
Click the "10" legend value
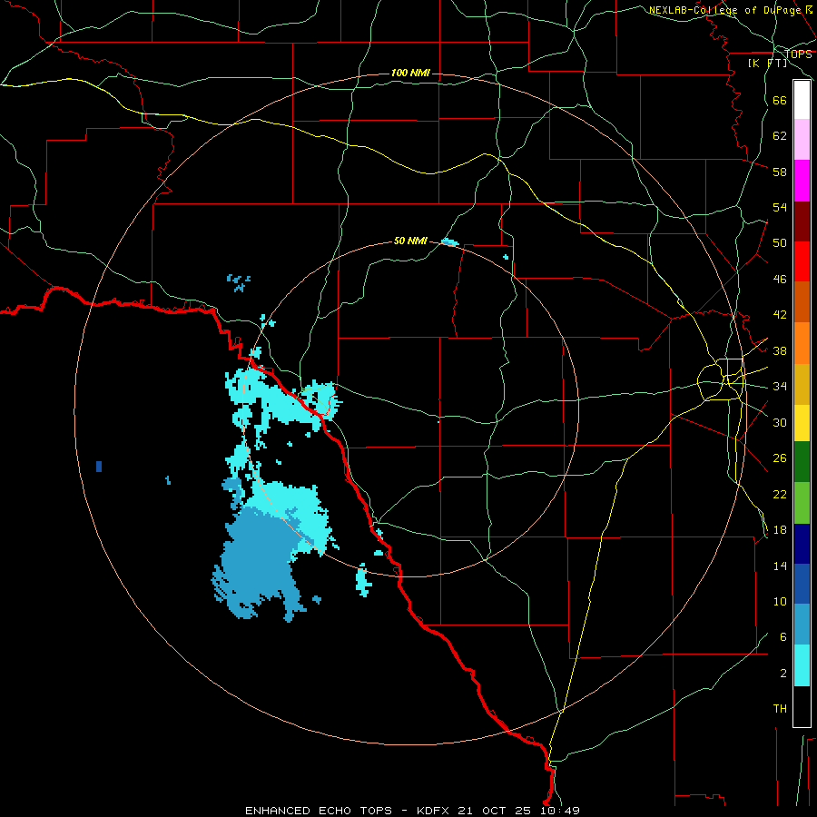pyautogui.click(x=780, y=601)
